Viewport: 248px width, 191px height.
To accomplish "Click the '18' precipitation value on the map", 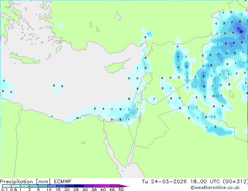I will (241, 32).
